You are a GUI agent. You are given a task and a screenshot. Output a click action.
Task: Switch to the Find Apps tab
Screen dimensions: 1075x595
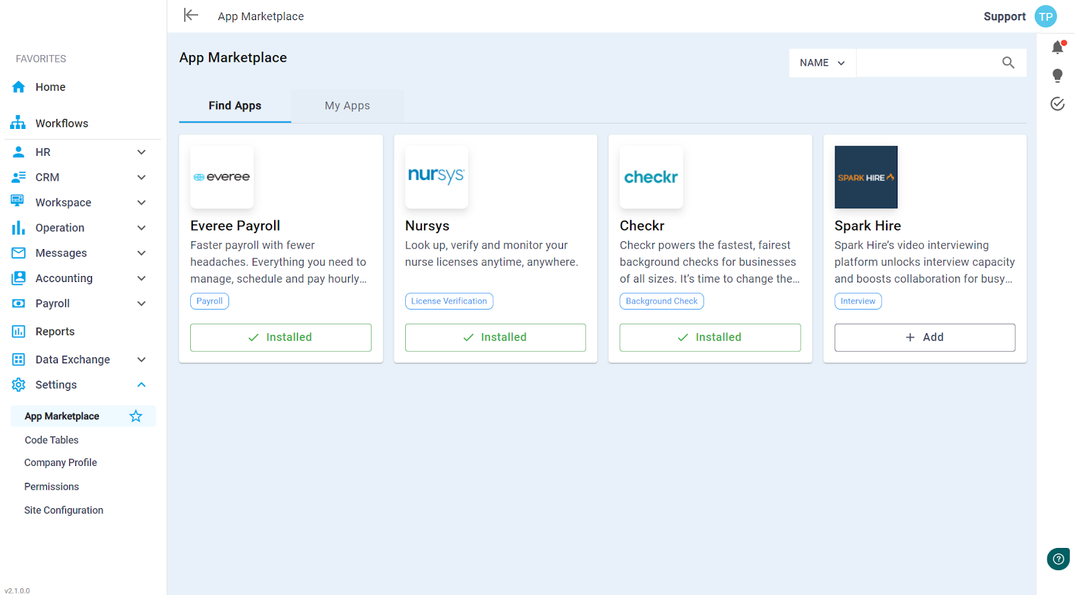pyautogui.click(x=235, y=106)
